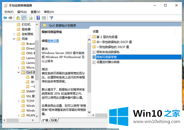Expand the TCPIP tree node
Image resolution: width=184 pixels, height=130 pixels.
pos(19,101)
